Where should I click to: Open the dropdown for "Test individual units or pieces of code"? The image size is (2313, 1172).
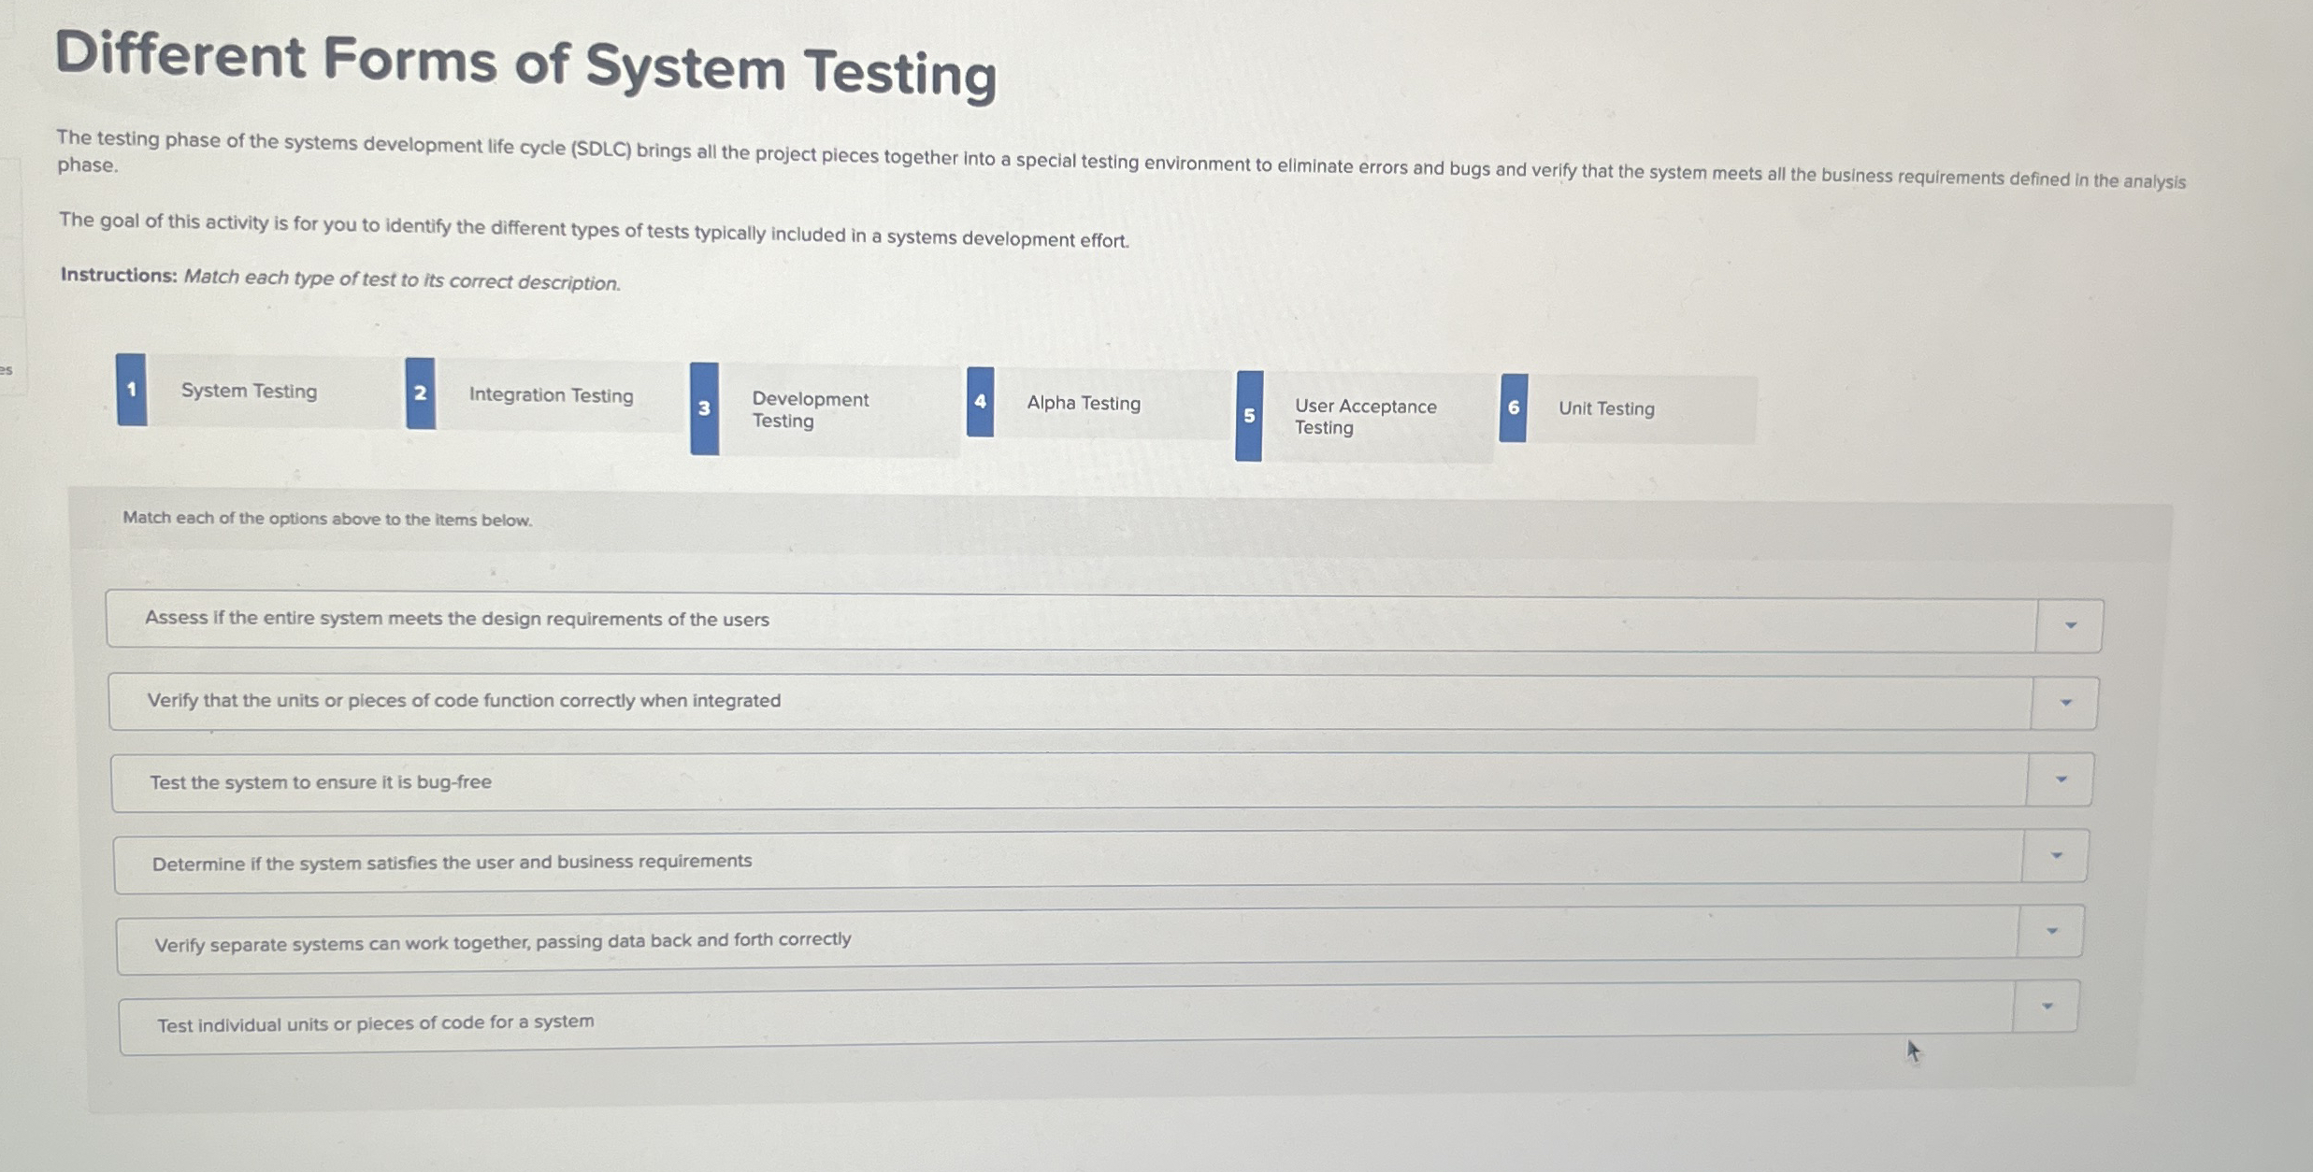point(2046,1004)
